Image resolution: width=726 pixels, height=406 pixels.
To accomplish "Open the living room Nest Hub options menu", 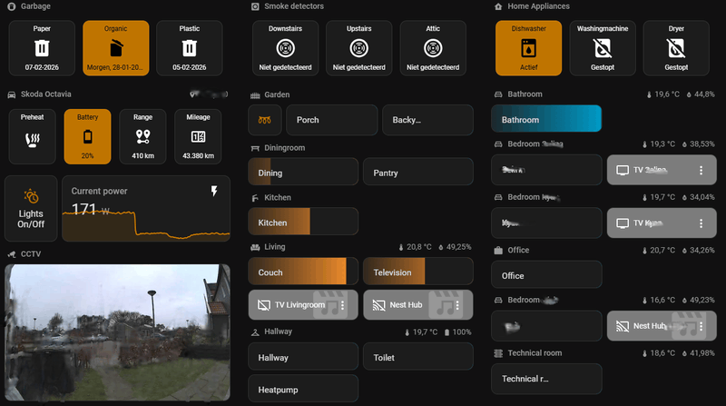I will pos(457,305).
